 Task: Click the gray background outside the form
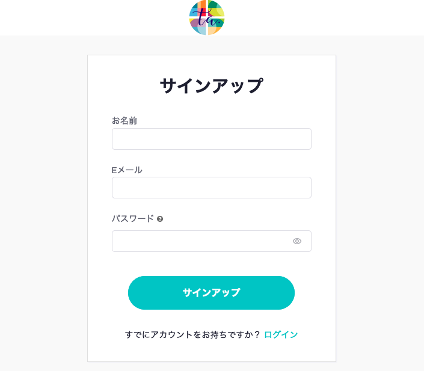pos(43,189)
